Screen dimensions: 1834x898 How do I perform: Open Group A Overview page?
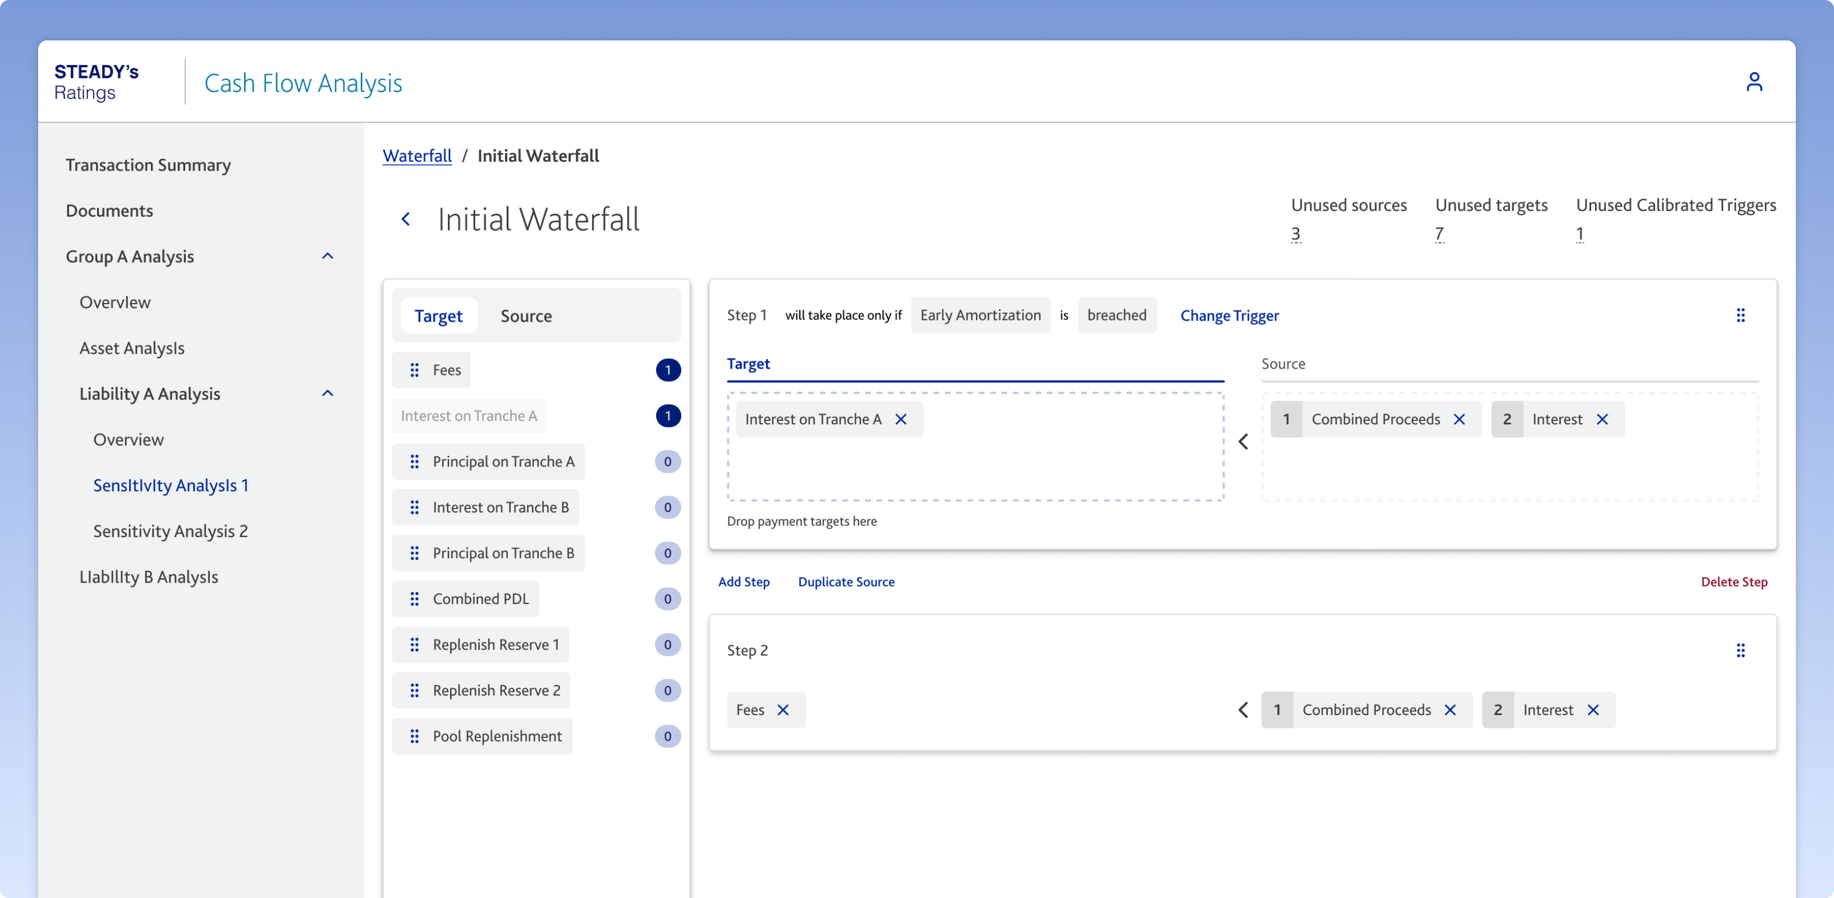click(114, 303)
